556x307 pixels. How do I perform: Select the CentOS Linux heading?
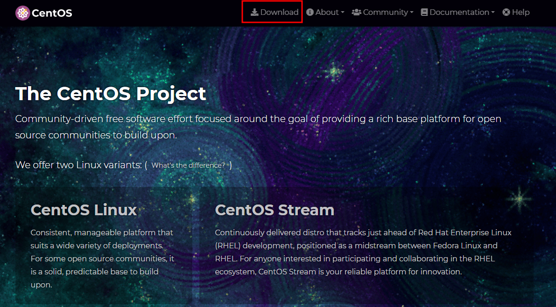(84, 210)
